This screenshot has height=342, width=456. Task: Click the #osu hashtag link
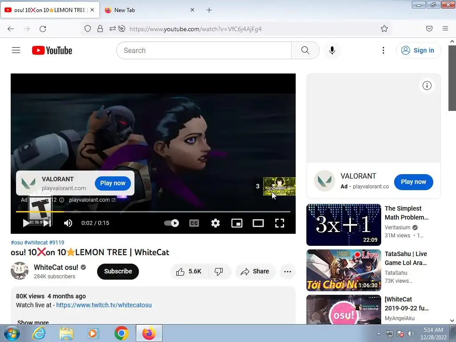[x=16, y=243]
